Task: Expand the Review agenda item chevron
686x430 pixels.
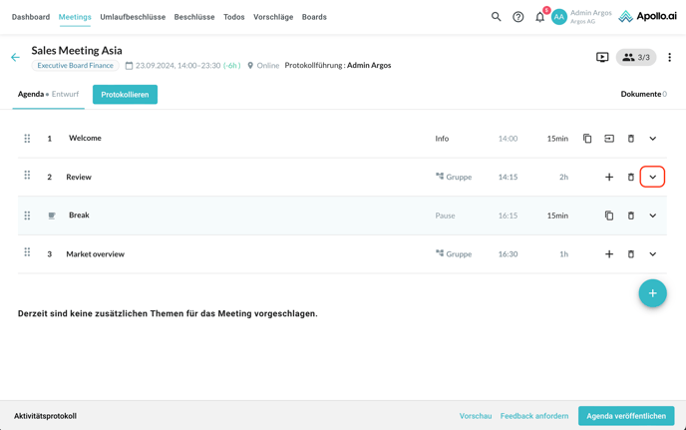Action: pos(653,178)
